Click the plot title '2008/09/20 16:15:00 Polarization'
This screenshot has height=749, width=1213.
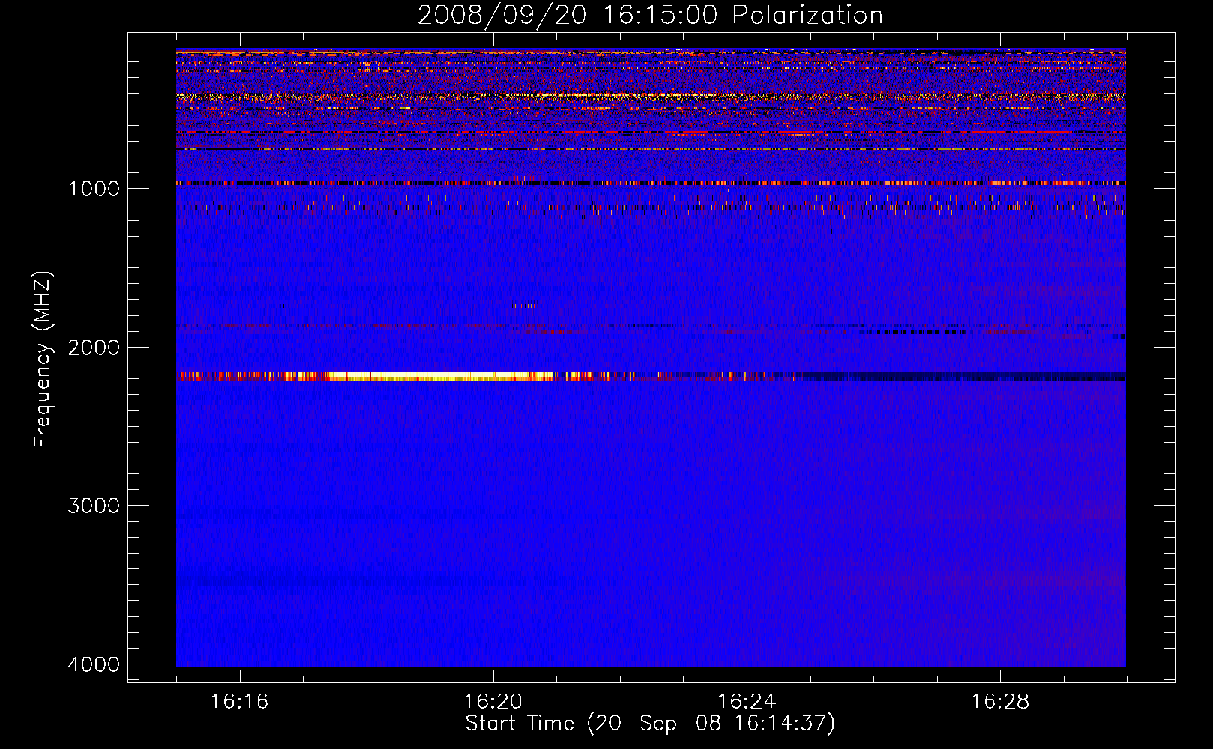click(649, 16)
